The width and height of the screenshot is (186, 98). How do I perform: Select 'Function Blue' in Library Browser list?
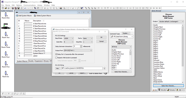coord(158,62)
